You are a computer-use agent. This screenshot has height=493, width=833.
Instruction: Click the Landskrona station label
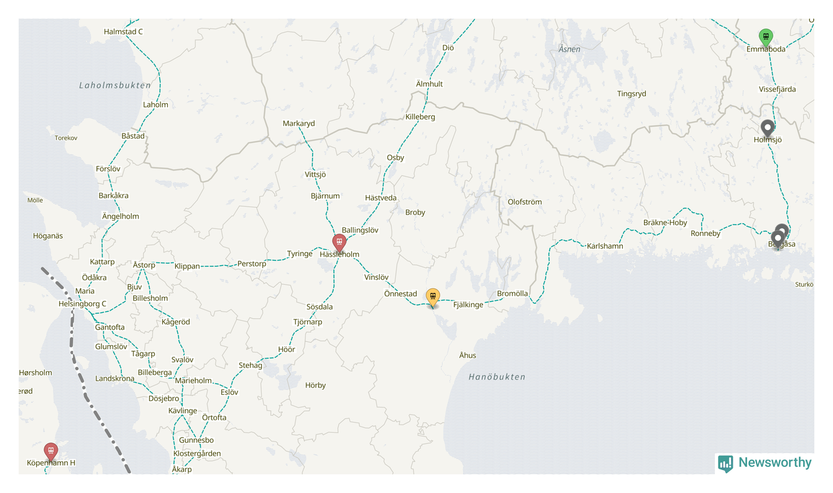(x=114, y=379)
